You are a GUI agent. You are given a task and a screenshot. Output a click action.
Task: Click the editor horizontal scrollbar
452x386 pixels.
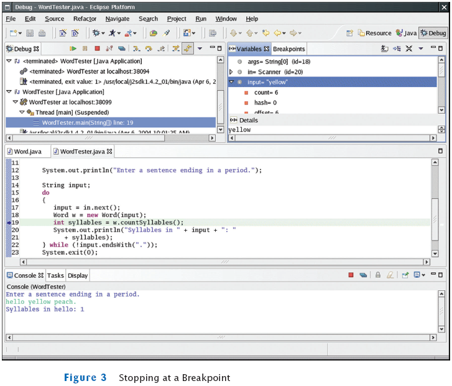224,262
